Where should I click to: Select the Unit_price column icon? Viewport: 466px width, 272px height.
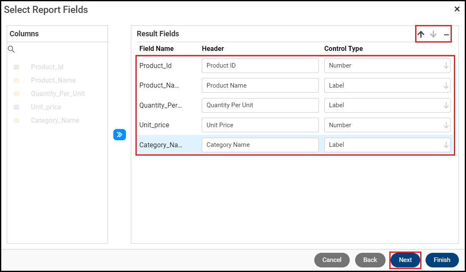(17, 107)
